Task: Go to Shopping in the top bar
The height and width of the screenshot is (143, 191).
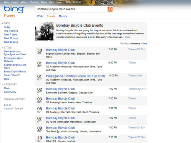Action: tap(34, 2)
